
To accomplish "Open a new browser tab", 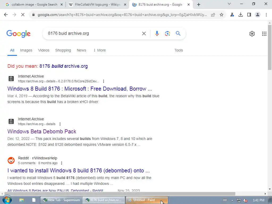I will (199, 5).
